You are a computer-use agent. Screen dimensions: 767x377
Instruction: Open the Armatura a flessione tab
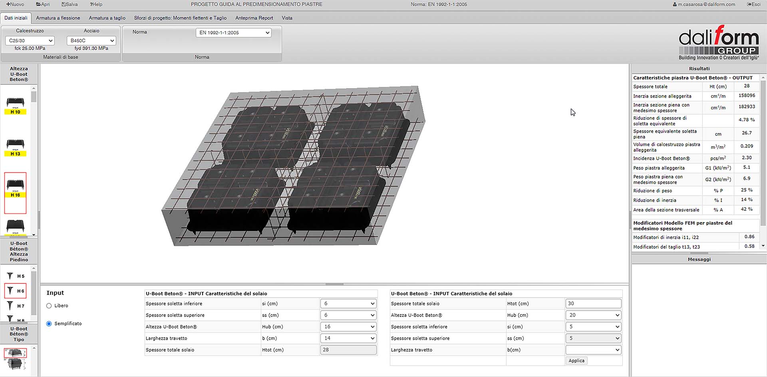click(x=58, y=18)
